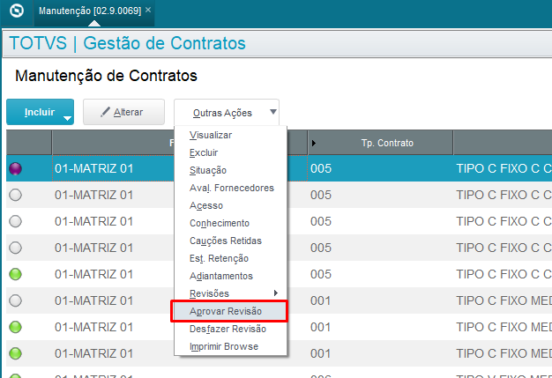Click the status column header cell
The image size is (552, 378).
click(x=29, y=143)
